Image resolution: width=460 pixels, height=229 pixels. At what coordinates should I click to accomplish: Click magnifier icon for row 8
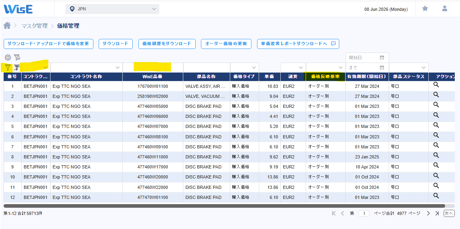(x=436, y=155)
